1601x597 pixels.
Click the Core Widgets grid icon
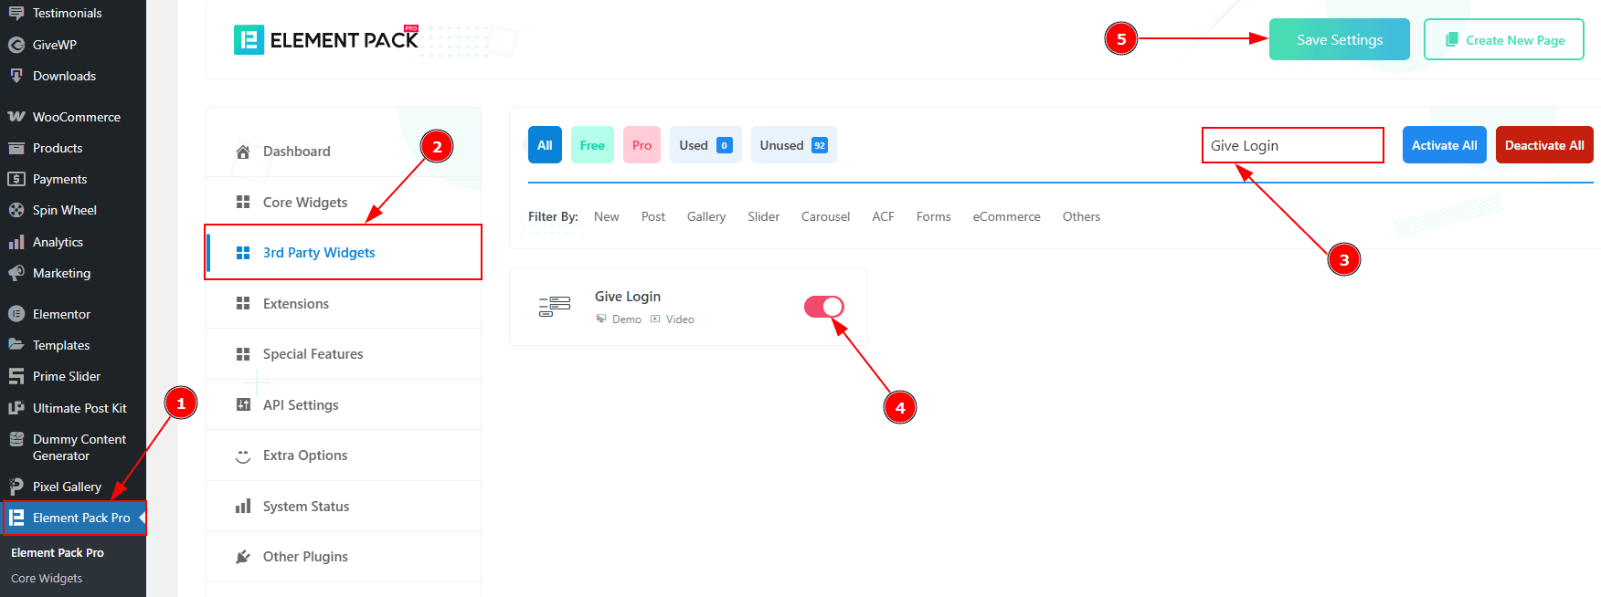coord(243,202)
